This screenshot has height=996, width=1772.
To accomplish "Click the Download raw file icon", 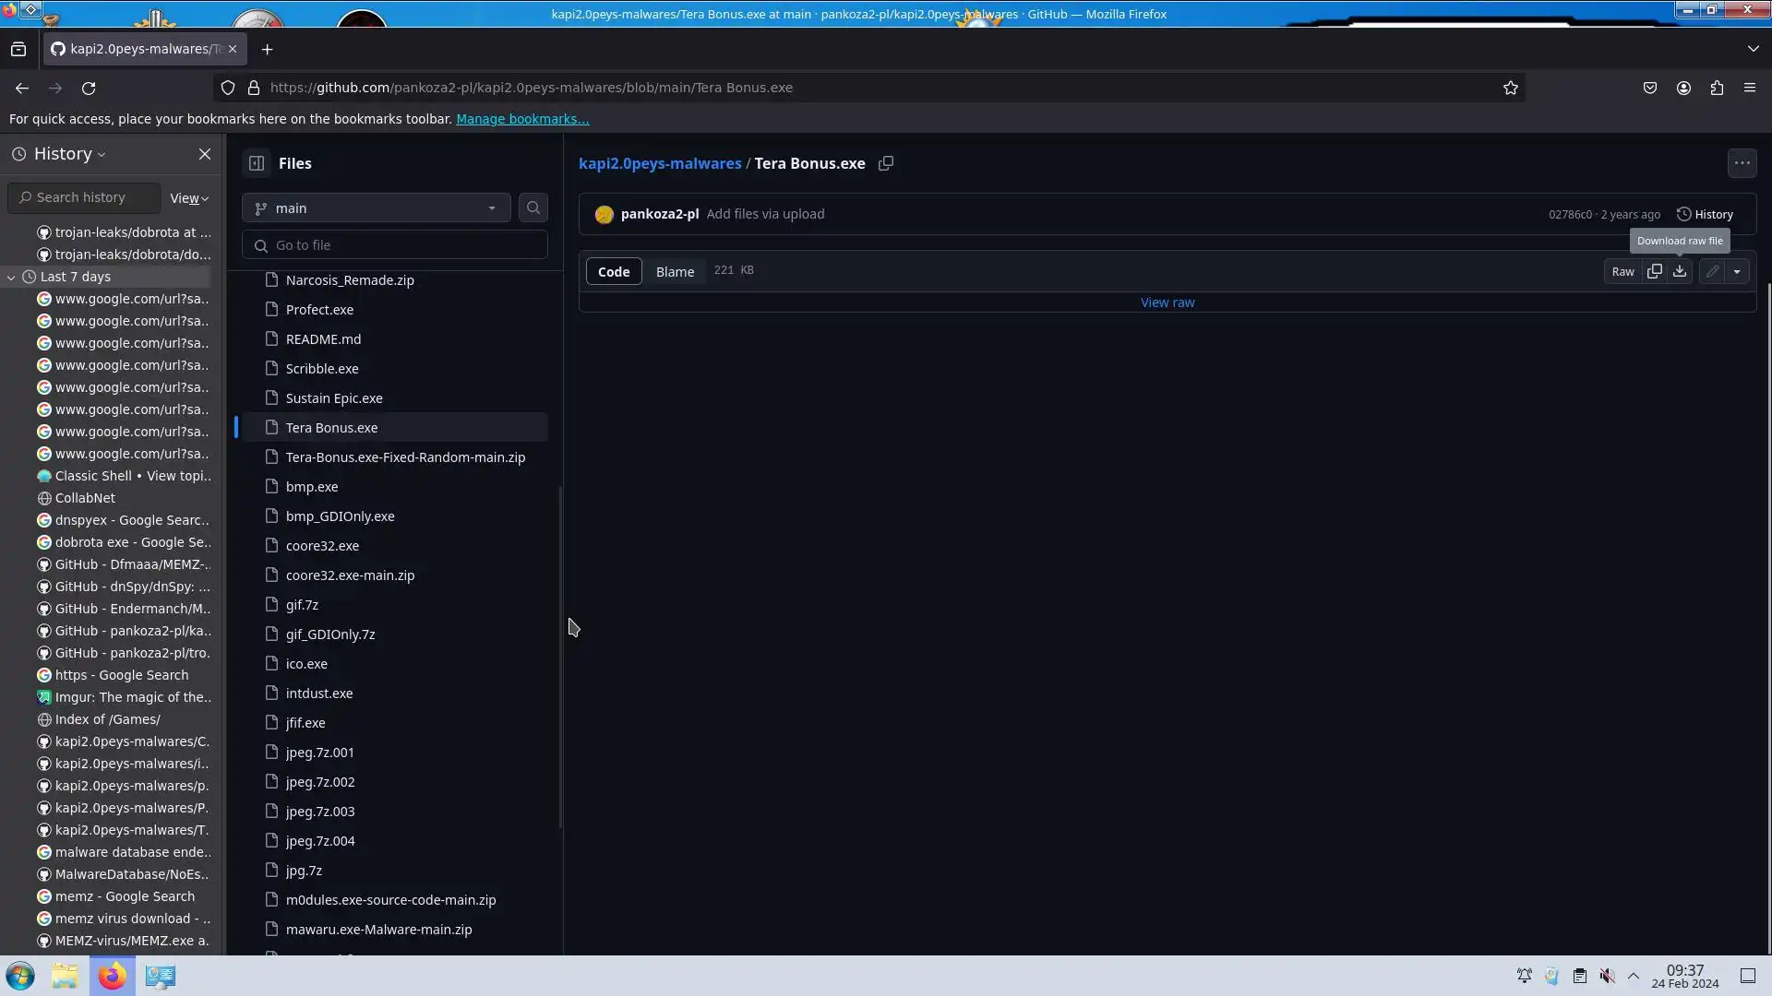I will pos(1680,271).
